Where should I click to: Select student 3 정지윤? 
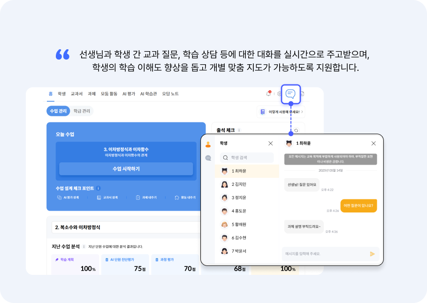pos(247,197)
